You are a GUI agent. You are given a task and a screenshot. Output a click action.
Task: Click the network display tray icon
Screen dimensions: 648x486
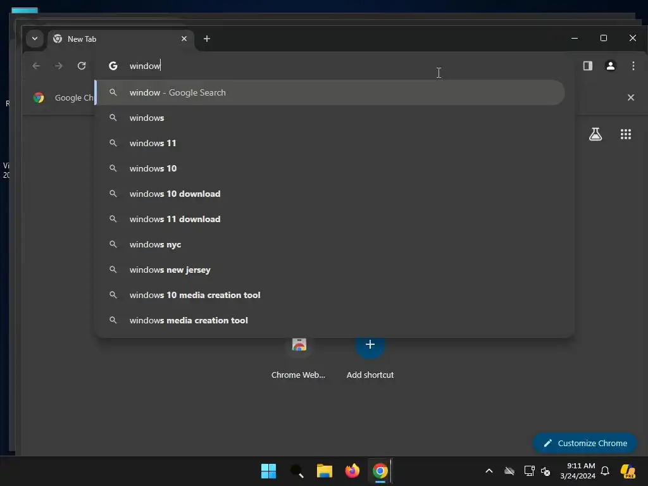[x=529, y=471]
